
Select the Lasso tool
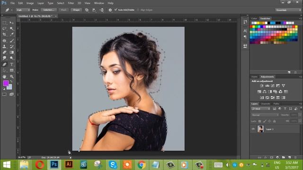click(x=4, y=28)
